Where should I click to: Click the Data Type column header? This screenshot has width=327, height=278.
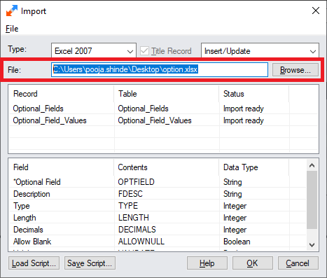(x=254, y=167)
